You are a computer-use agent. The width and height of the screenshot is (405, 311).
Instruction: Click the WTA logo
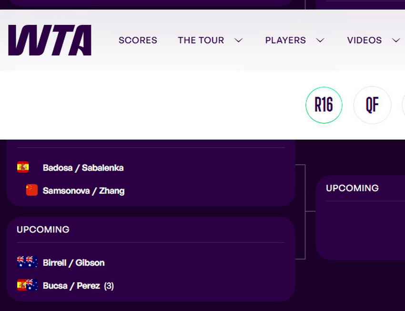[50, 40]
